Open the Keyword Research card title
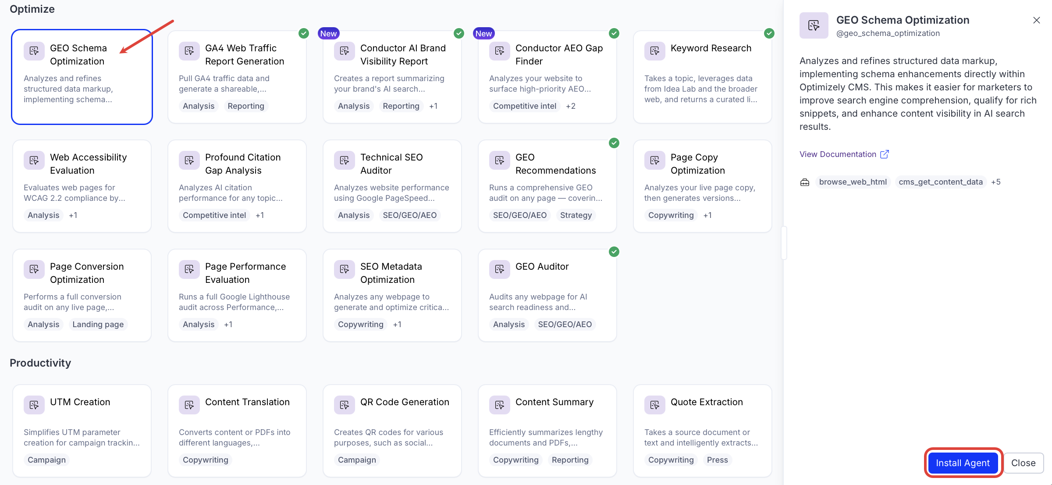Image resolution: width=1052 pixels, height=485 pixels. click(711, 48)
